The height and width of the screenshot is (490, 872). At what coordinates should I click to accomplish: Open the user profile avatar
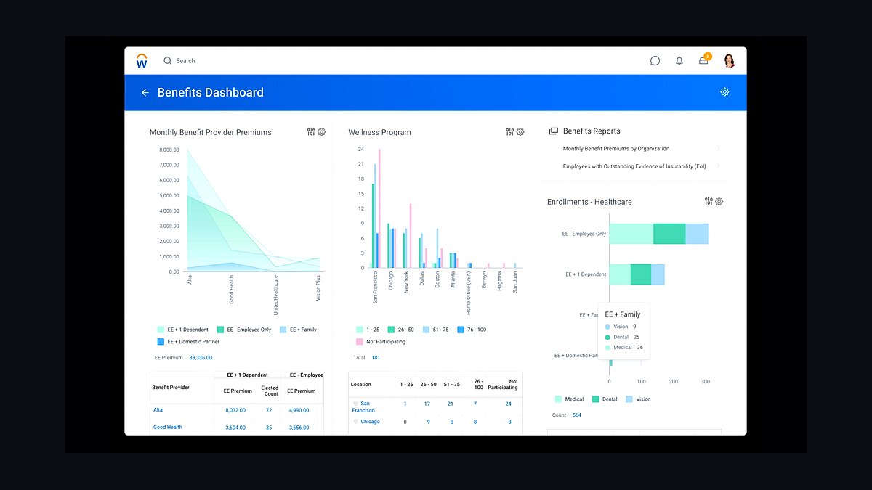click(x=730, y=61)
